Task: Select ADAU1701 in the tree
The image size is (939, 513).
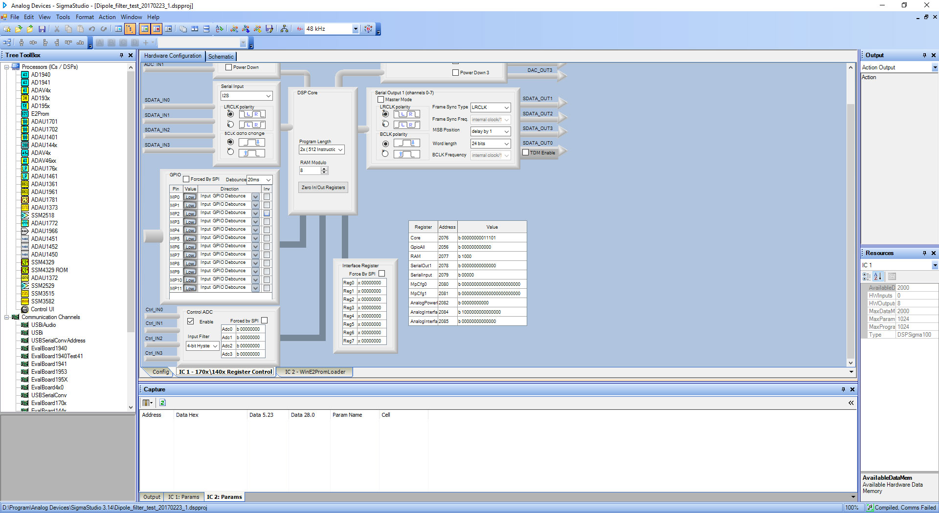Action: [44, 122]
